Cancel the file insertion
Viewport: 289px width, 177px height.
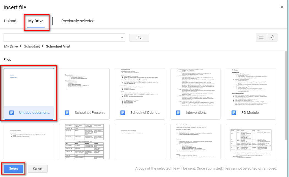coord(37,168)
